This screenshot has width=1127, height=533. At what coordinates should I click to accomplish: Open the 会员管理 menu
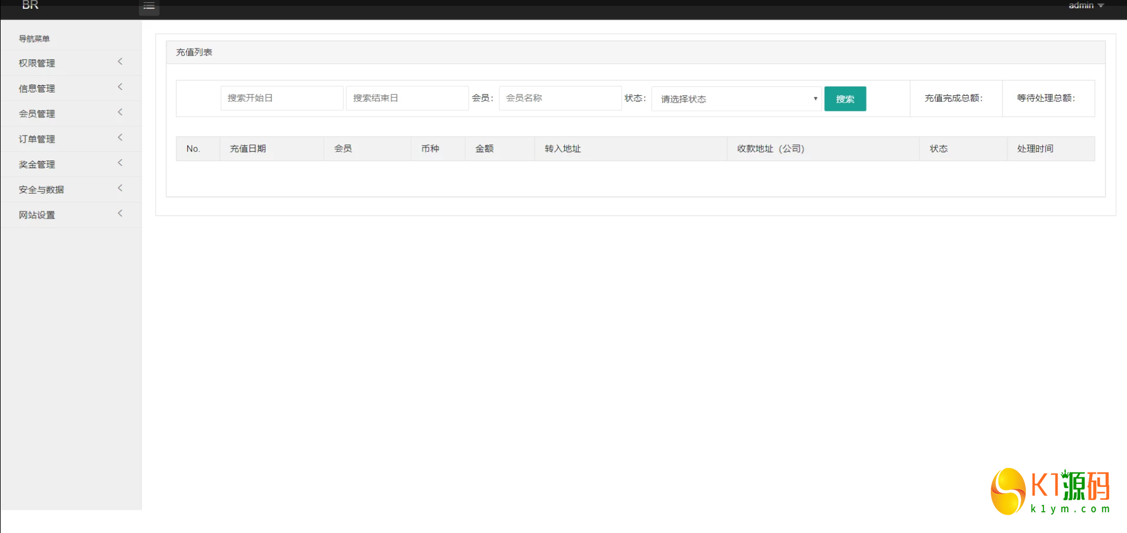(71, 114)
